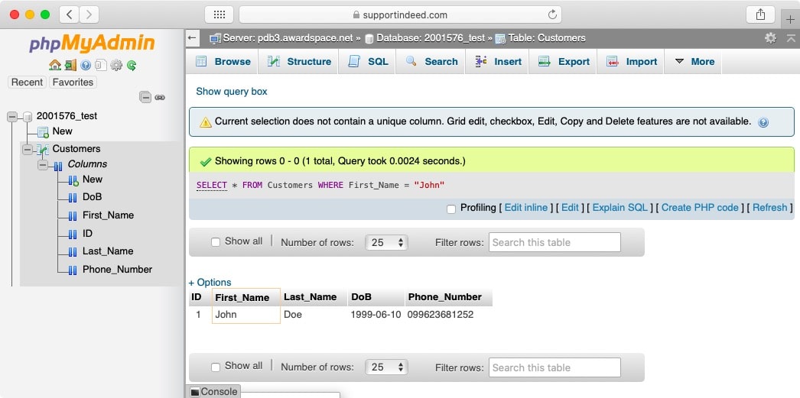Check the upper Show all checkbox

tap(216, 242)
